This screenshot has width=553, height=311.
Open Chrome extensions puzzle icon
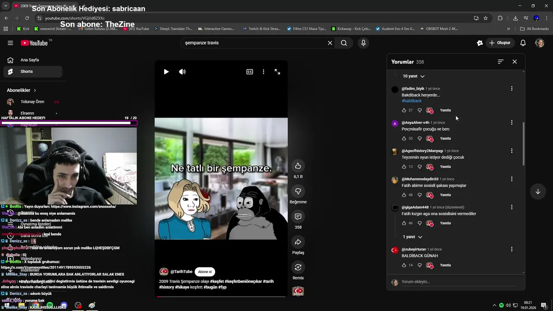(x=500, y=18)
